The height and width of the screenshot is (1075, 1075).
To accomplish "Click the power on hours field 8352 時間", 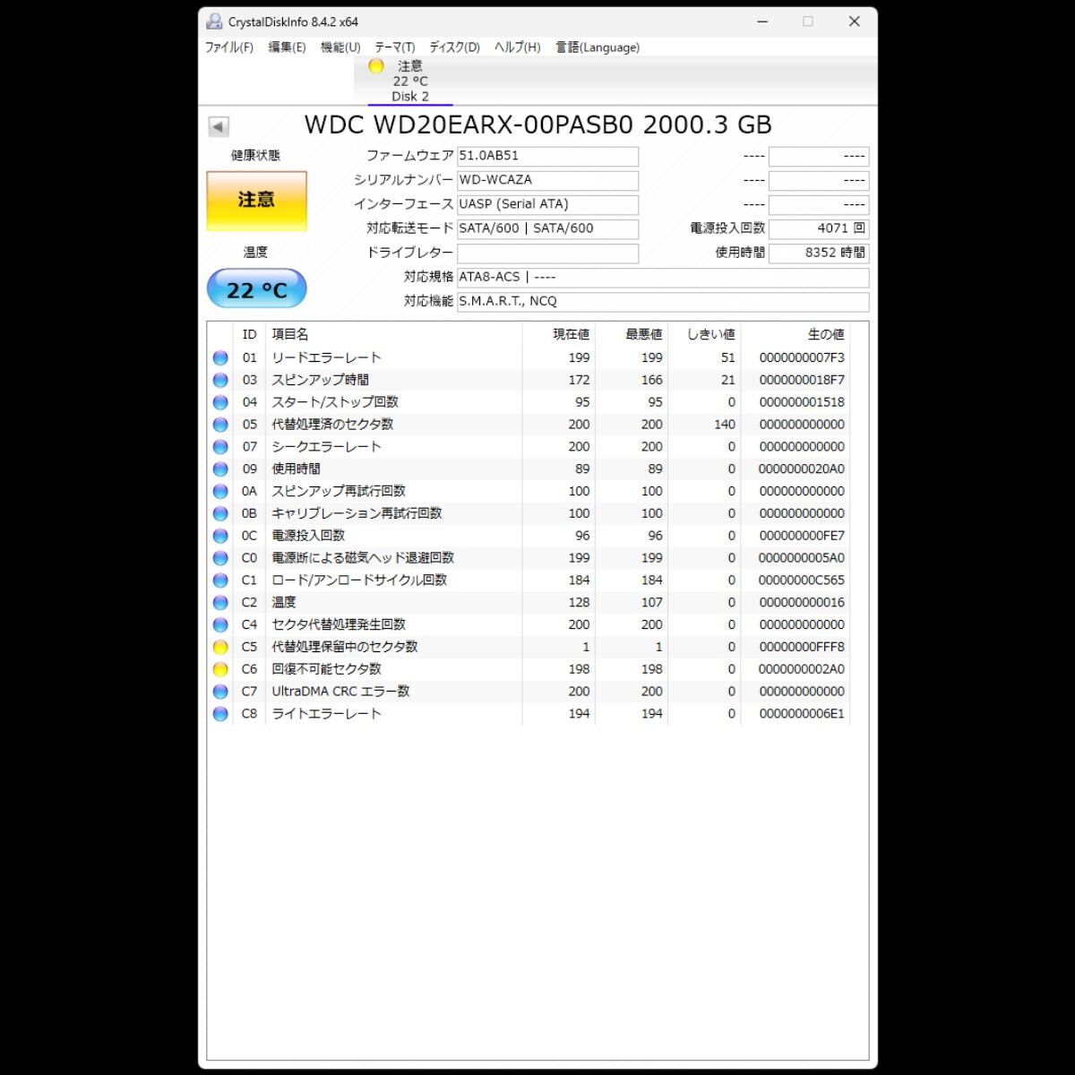I will pos(819,253).
